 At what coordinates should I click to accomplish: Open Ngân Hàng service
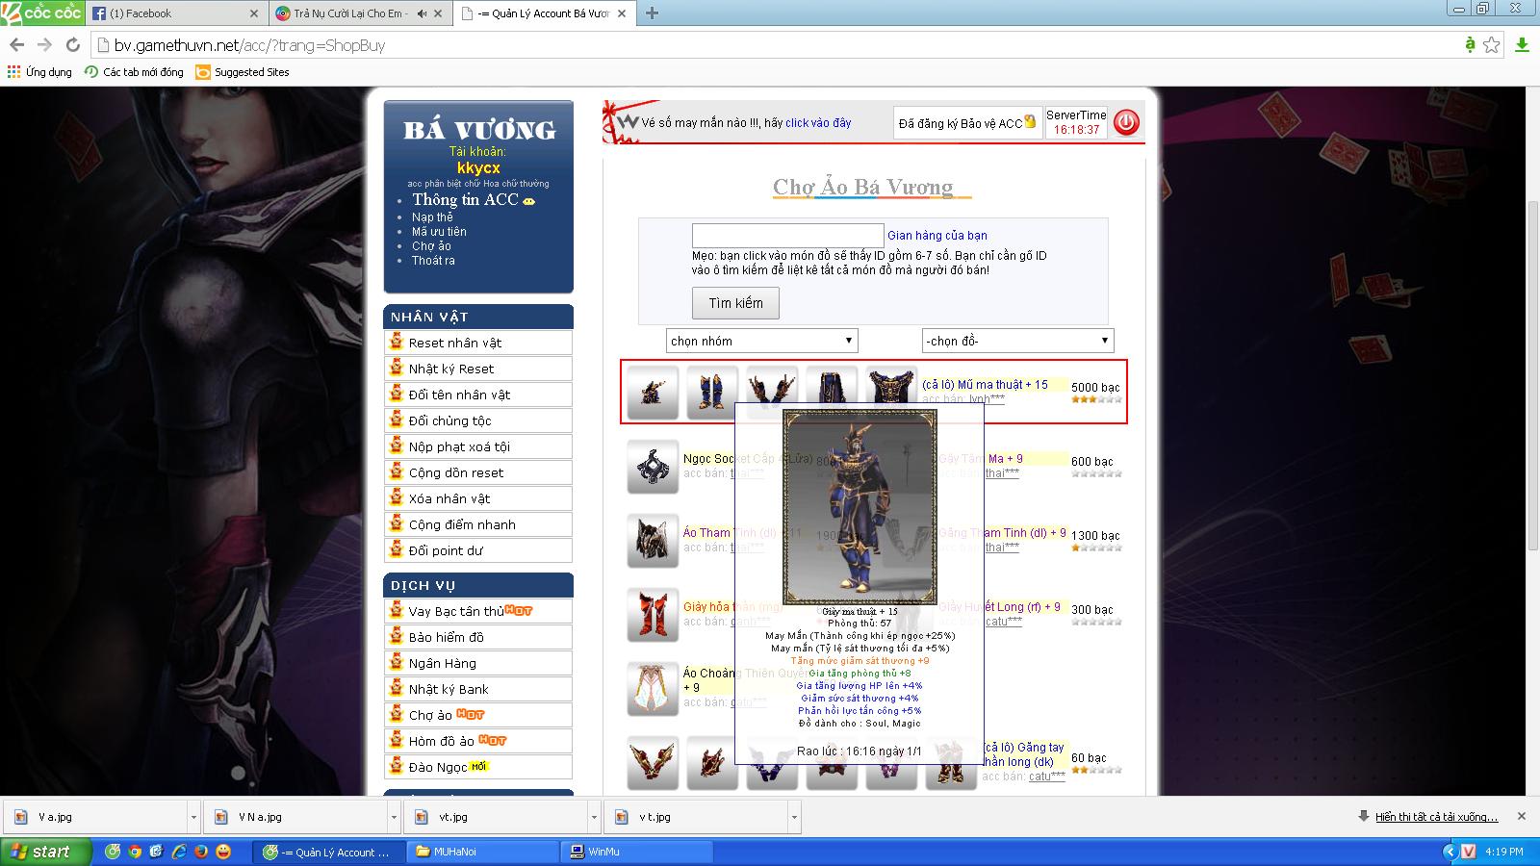[x=478, y=663]
